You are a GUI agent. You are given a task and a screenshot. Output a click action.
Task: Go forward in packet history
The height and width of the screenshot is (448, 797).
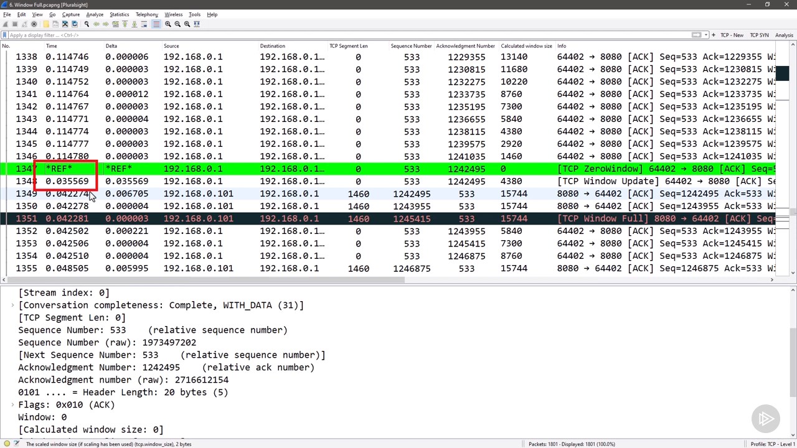(x=106, y=24)
